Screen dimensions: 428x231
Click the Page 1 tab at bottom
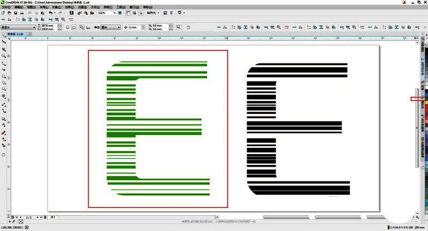click(x=53, y=217)
